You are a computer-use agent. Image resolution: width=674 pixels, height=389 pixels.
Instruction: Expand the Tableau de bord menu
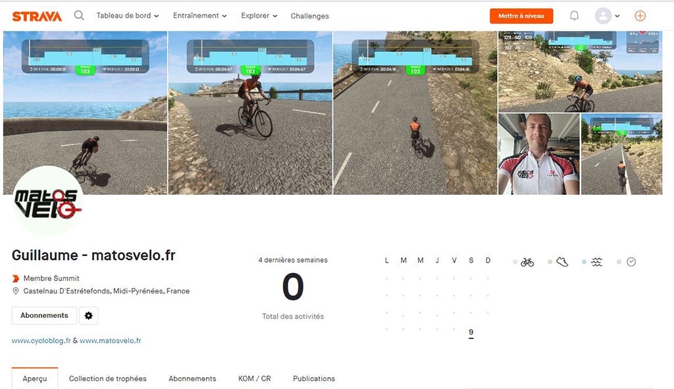click(x=128, y=16)
